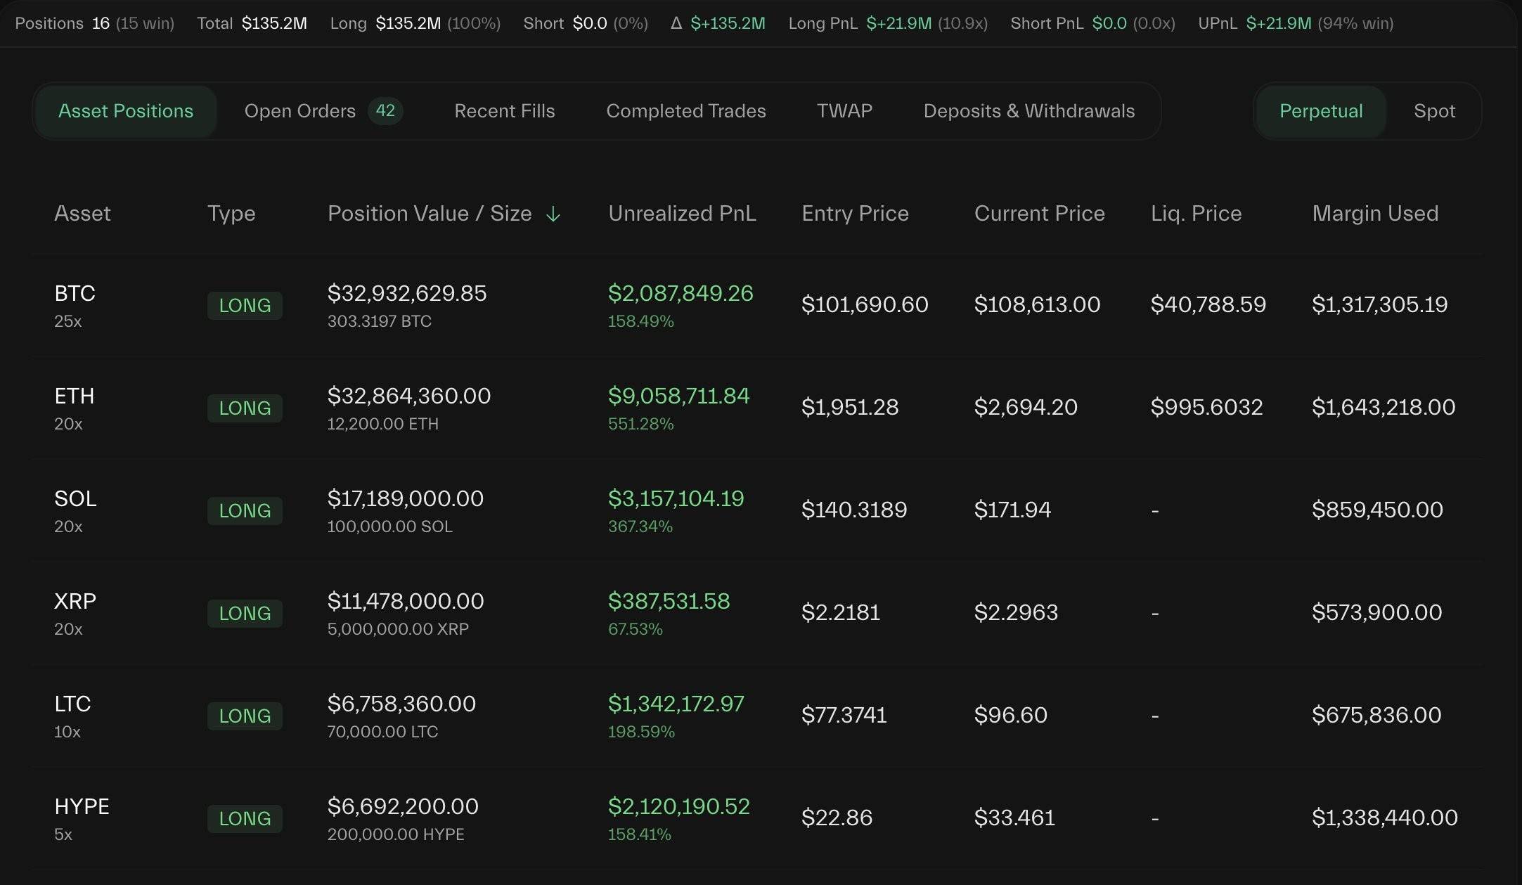Click the LONG badge in the LTC row
1522x885 pixels.
click(x=245, y=716)
